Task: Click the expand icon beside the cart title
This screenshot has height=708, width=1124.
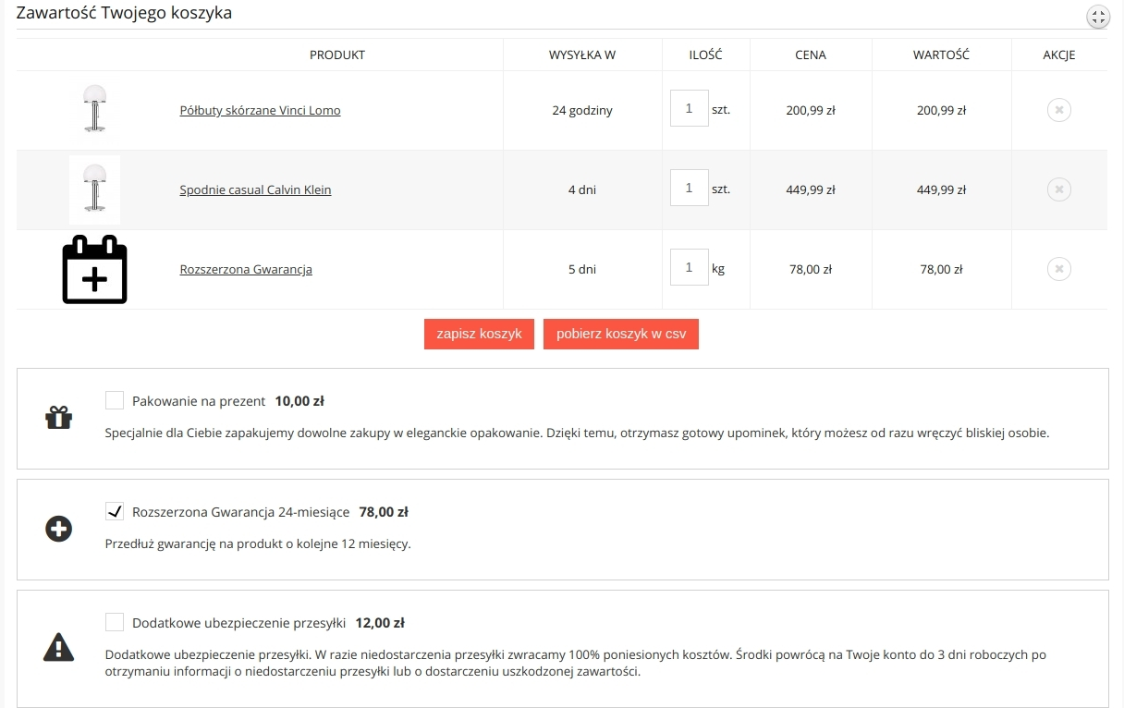Action: 1097,17
